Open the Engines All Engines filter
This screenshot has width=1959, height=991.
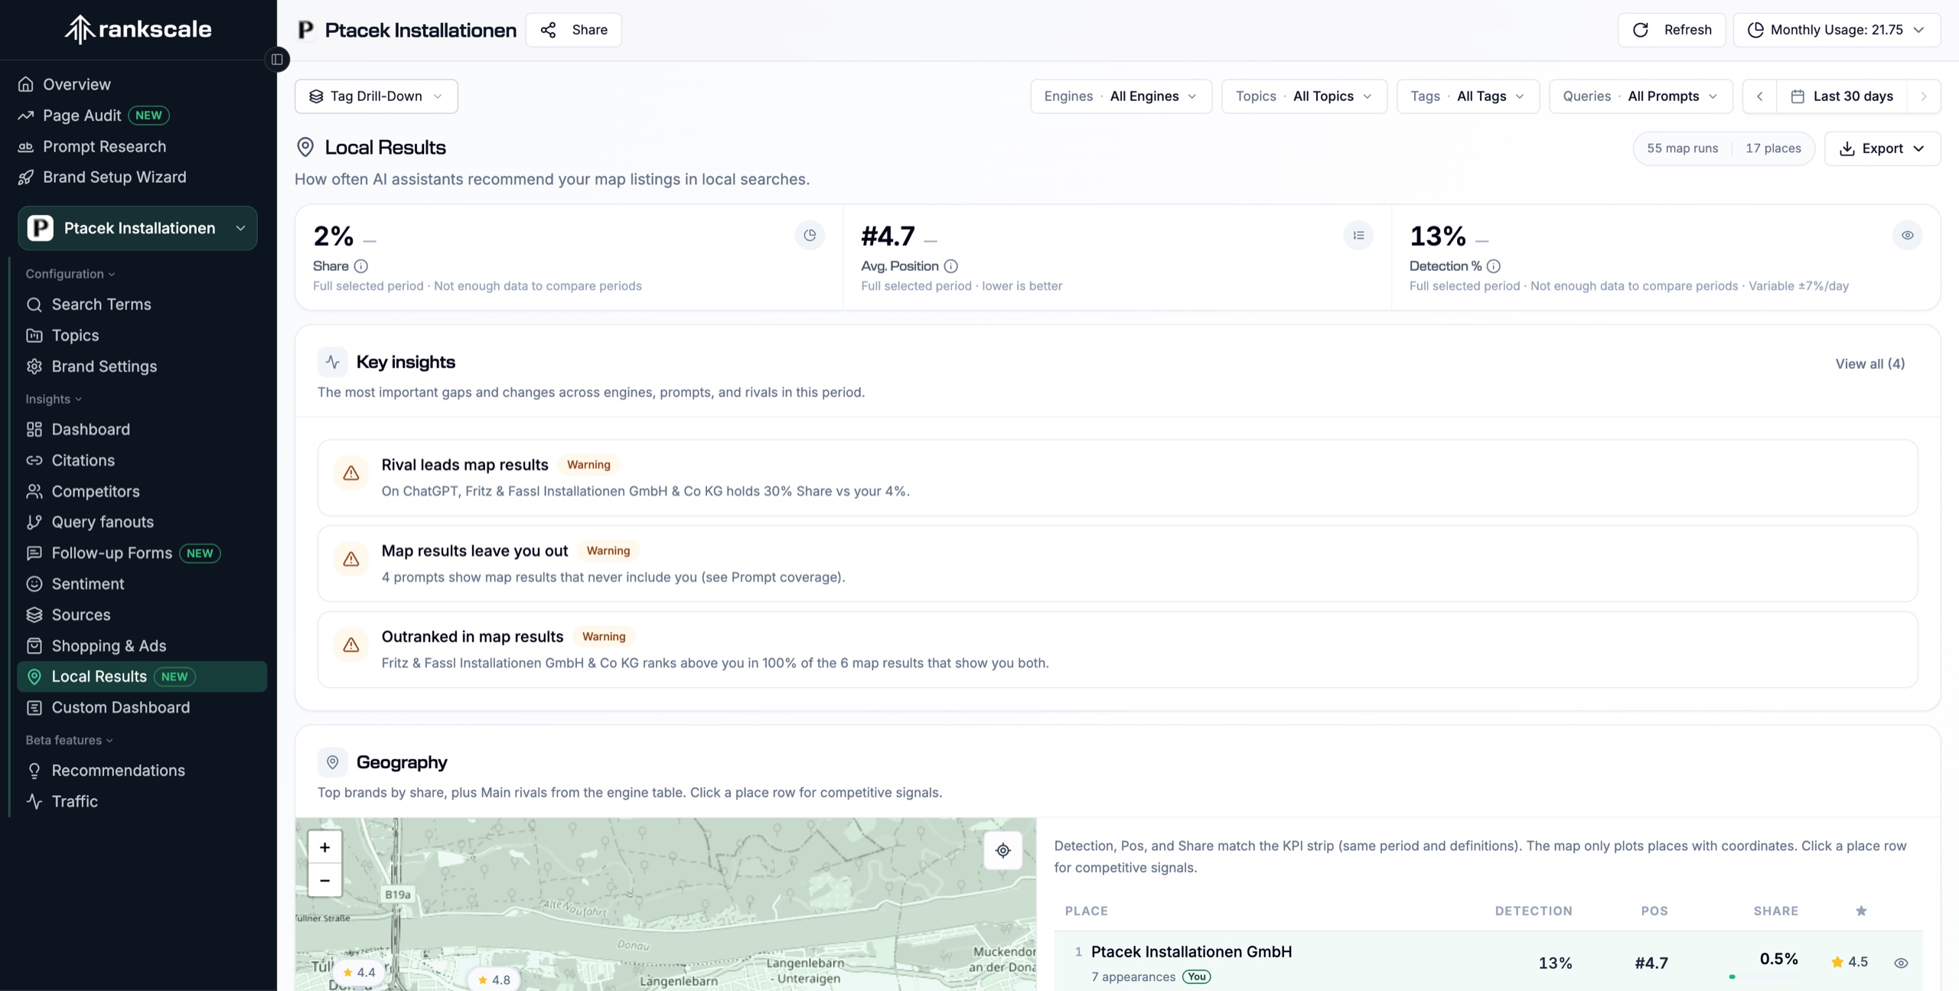(x=1121, y=96)
